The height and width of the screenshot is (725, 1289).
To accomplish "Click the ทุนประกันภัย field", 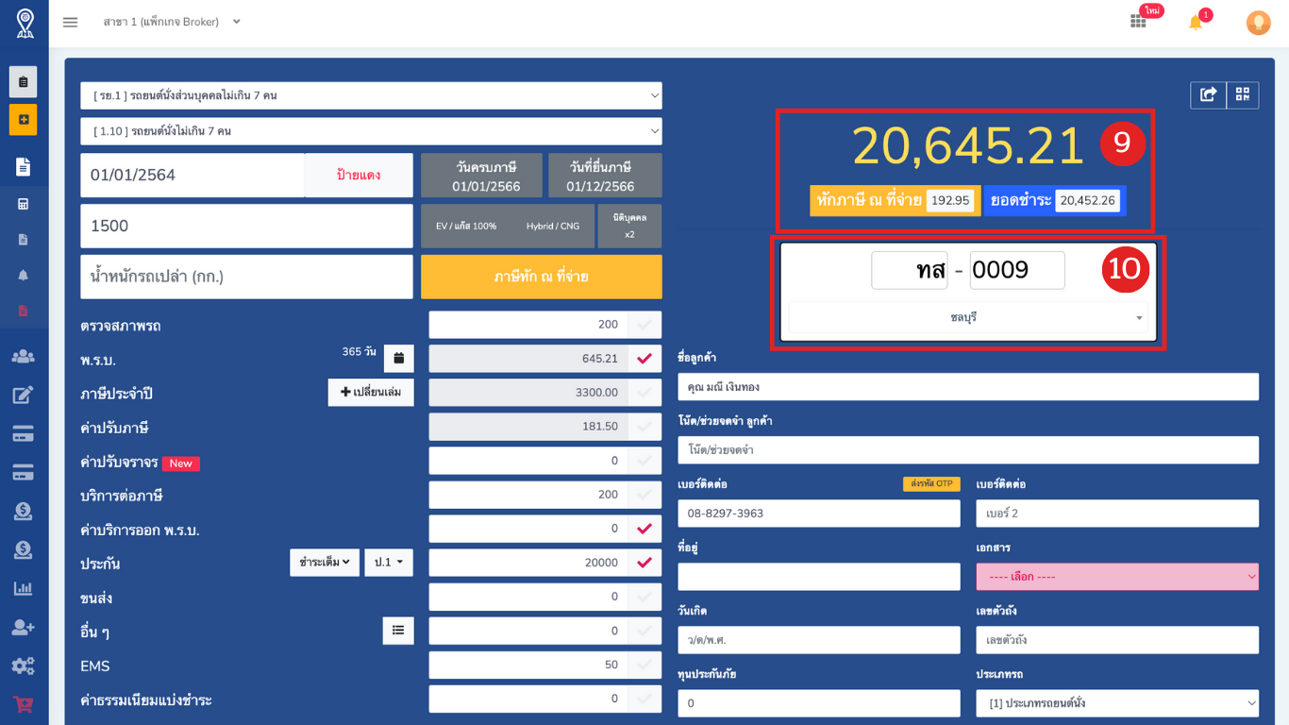I will [x=819, y=703].
